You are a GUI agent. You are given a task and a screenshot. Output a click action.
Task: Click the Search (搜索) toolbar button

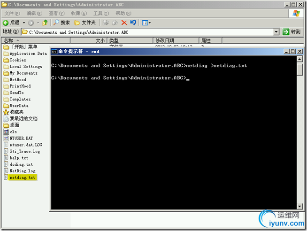61,23
